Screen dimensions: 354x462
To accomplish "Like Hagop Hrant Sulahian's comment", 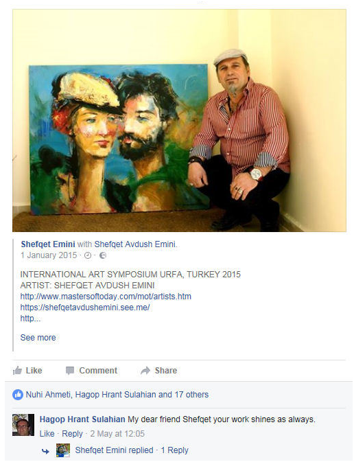I will [x=47, y=434].
